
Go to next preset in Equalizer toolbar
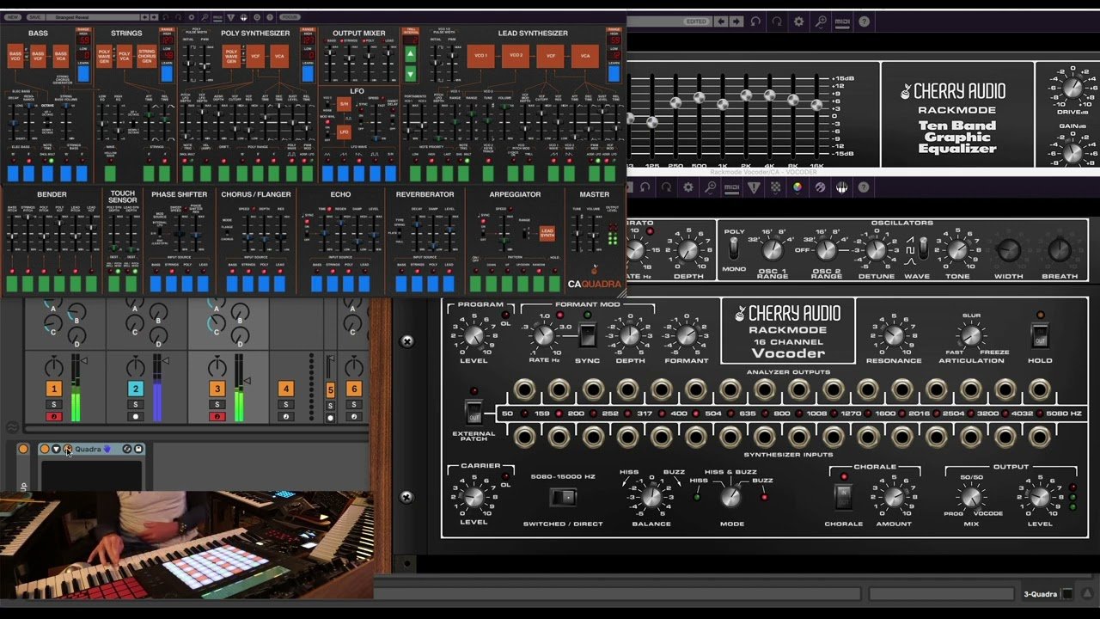[x=736, y=21]
